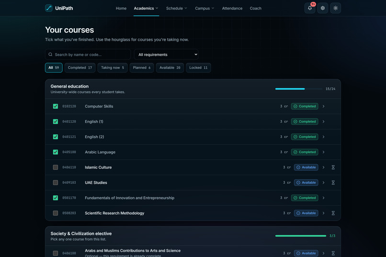Click the Fundamentals of Innovation and Entrepreneurship title
This screenshot has width=386, height=257.
[129, 198]
